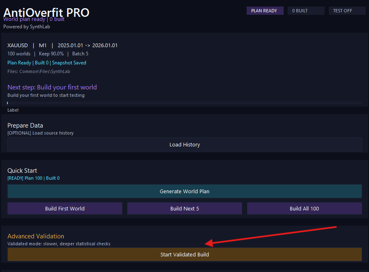Viewport: 369px width, 272px height.
Task: Click 'Build your first world to start testing' text
Action: [46, 95]
